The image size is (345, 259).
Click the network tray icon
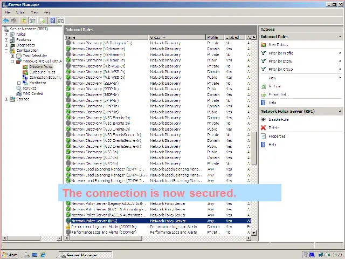click(321, 255)
